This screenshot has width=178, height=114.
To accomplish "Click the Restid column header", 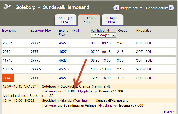I will click(122, 31).
